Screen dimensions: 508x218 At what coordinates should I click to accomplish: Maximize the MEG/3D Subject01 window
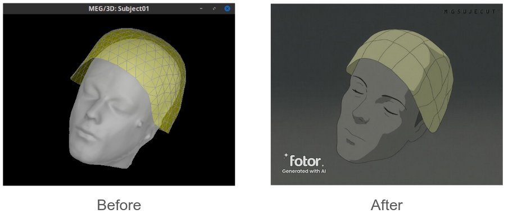point(214,9)
